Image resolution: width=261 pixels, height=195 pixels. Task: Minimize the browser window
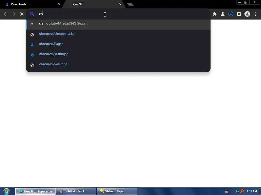tap(240, 2)
